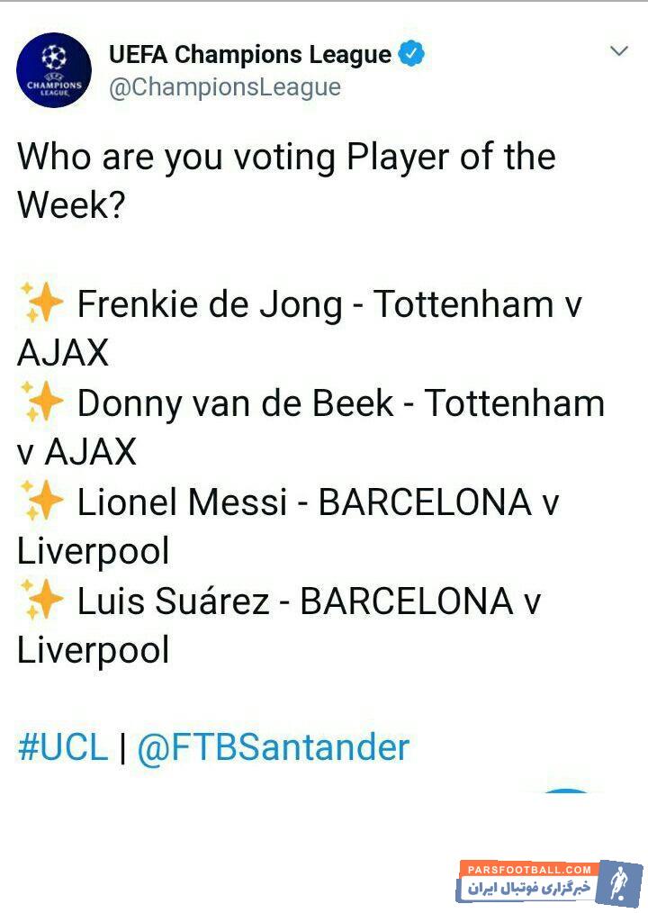Click the blue verified badge
This screenshot has width=648, height=913.
click(x=411, y=54)
